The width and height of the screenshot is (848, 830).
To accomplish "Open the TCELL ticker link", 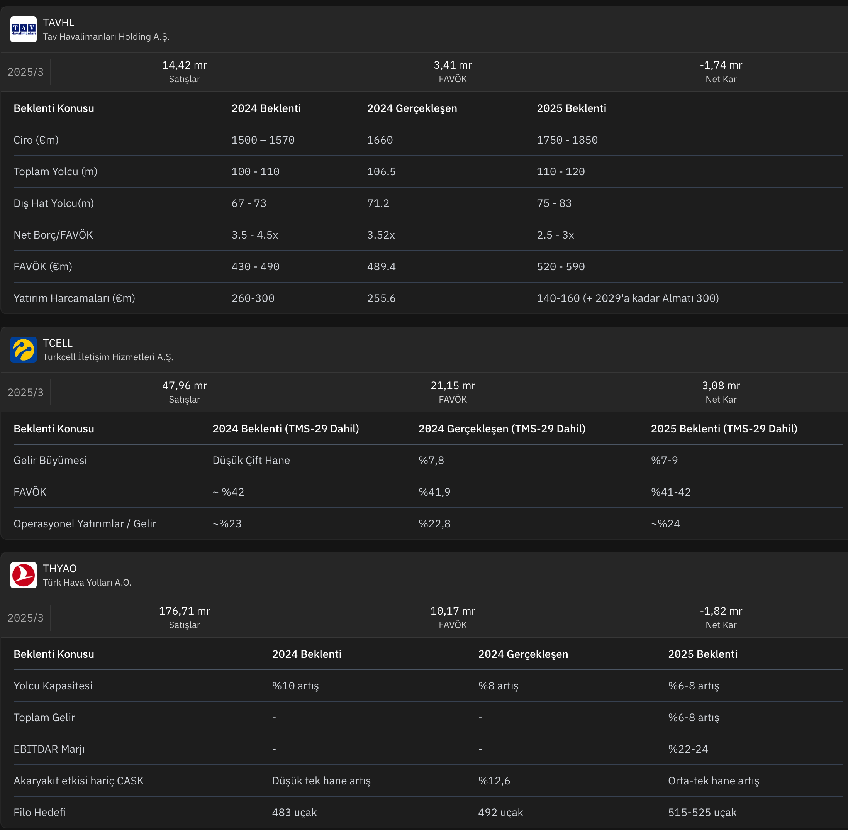I will (x=58, y=343).
